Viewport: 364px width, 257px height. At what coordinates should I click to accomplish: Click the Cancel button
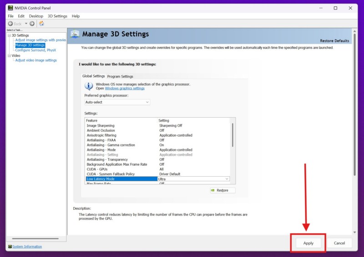[339, 243]
